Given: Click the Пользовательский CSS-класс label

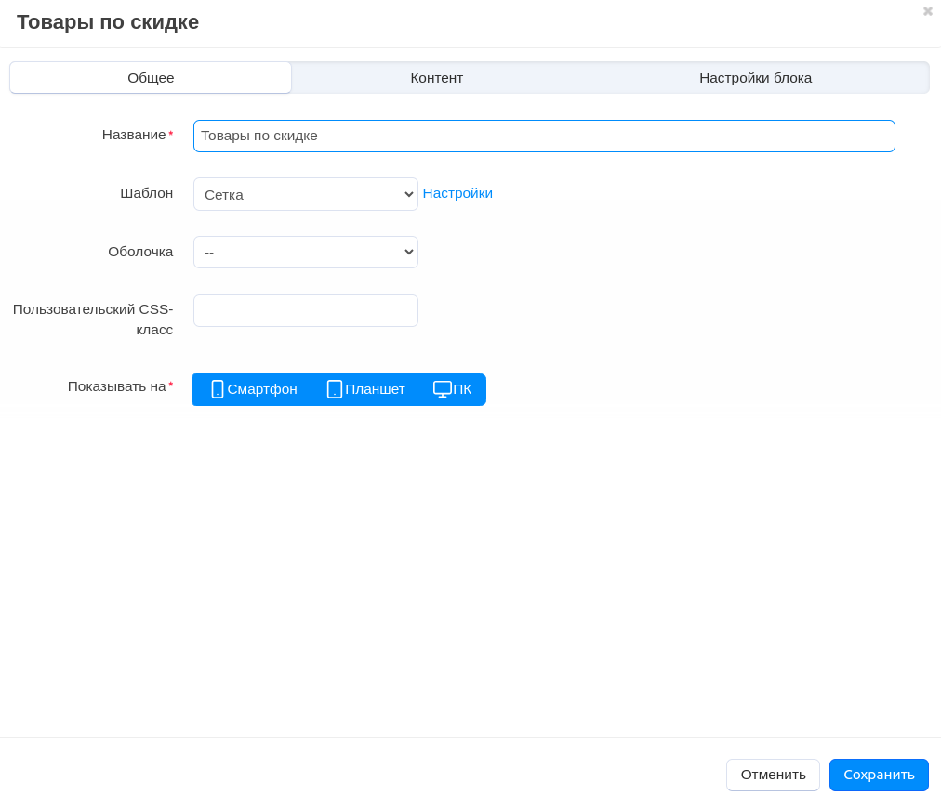Looking at the screenshot, I should tap(93, 319).
